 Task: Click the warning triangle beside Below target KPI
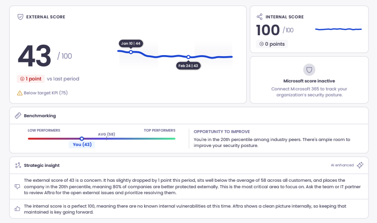(19, 93)
